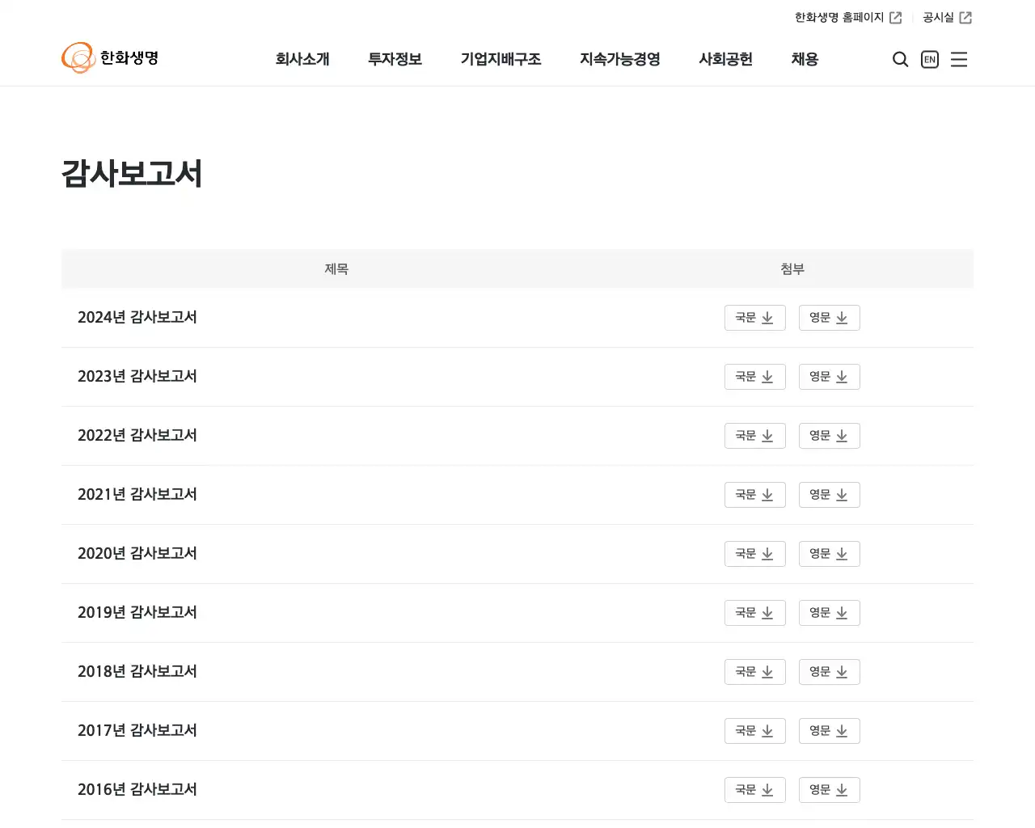Click the external link icon next to 공시실
The height and width of the screenshot is (828, 1035).
[967, 17]
